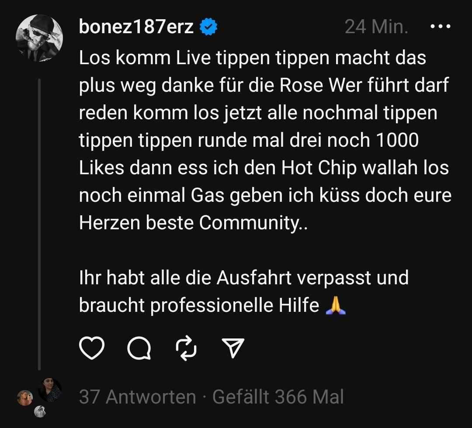472x428 pixels.
Task: Click the blue verified badge
Action: coord(209,28)
